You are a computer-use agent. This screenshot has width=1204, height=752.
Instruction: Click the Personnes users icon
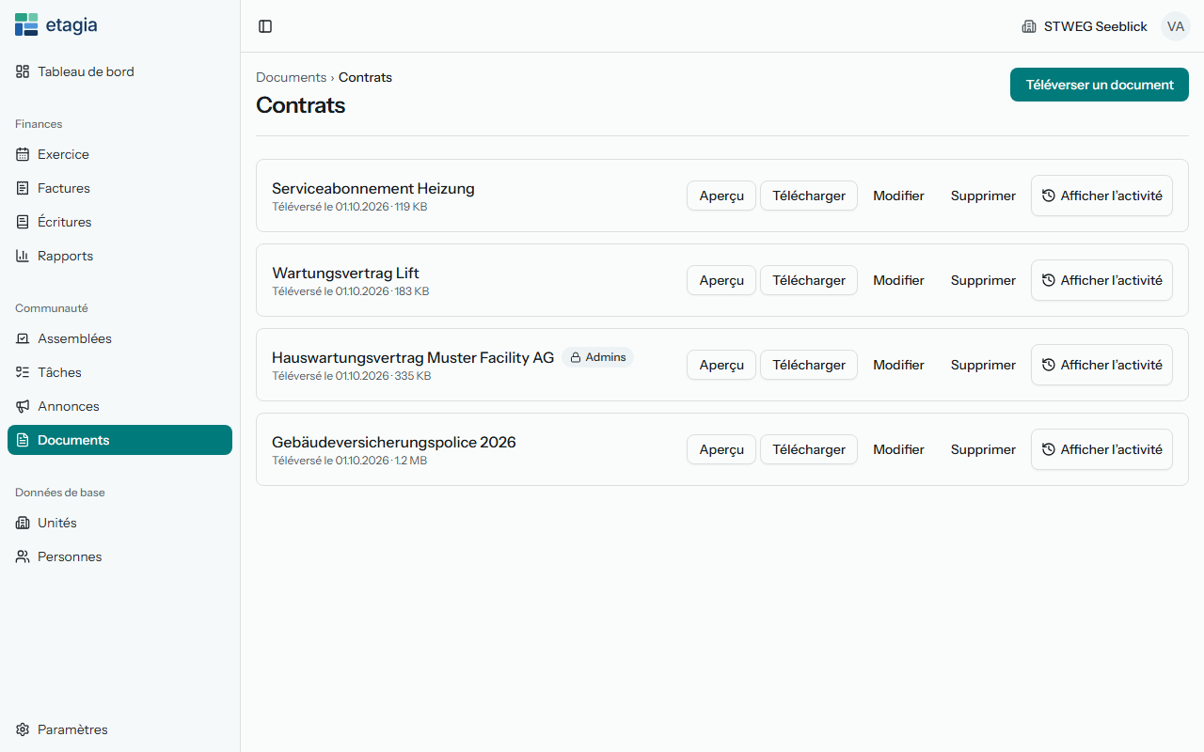pyautogui.click(x=23, y=556)
